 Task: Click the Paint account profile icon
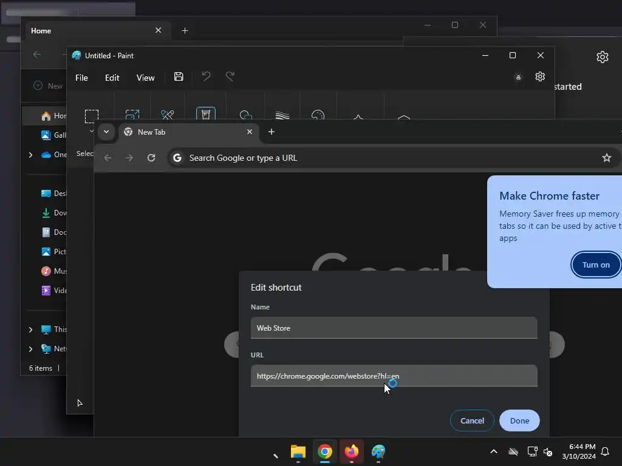pos(518,77)
